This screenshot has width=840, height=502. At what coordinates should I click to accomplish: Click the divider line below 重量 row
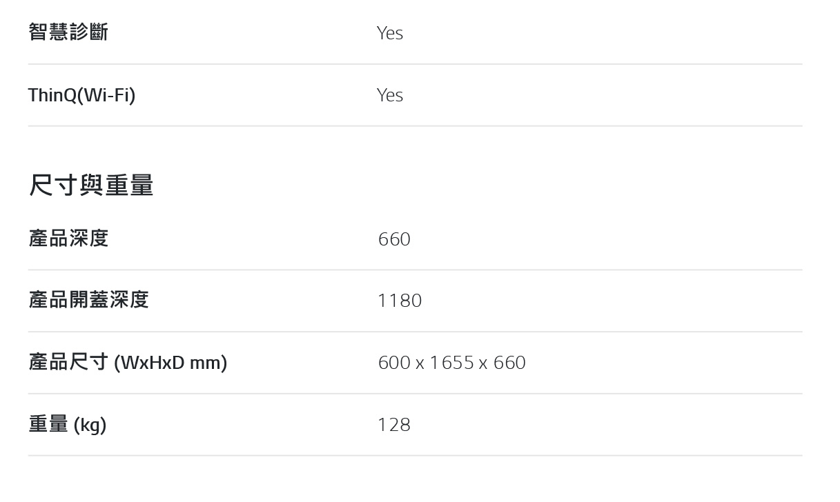coord(415,455)
